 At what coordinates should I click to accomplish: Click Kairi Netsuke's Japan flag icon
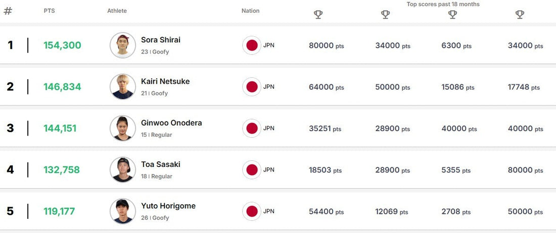click(x=252, y=87)
